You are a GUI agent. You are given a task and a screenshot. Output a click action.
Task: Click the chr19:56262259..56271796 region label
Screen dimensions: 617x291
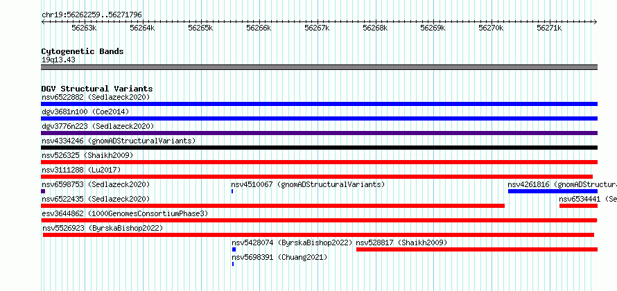tap(92, 15)
